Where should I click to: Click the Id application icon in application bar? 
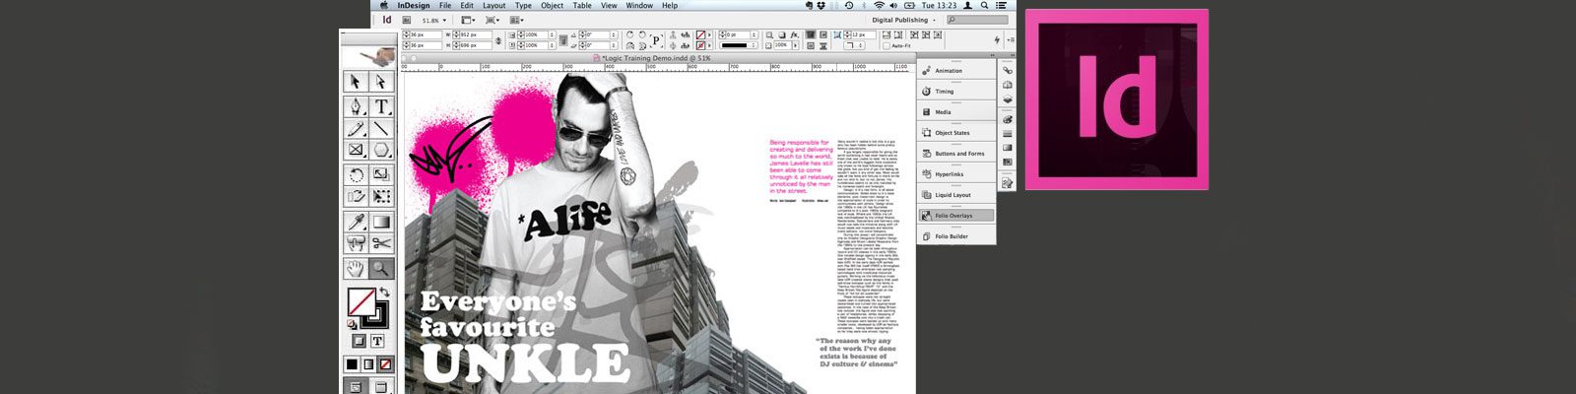point(387,20)
